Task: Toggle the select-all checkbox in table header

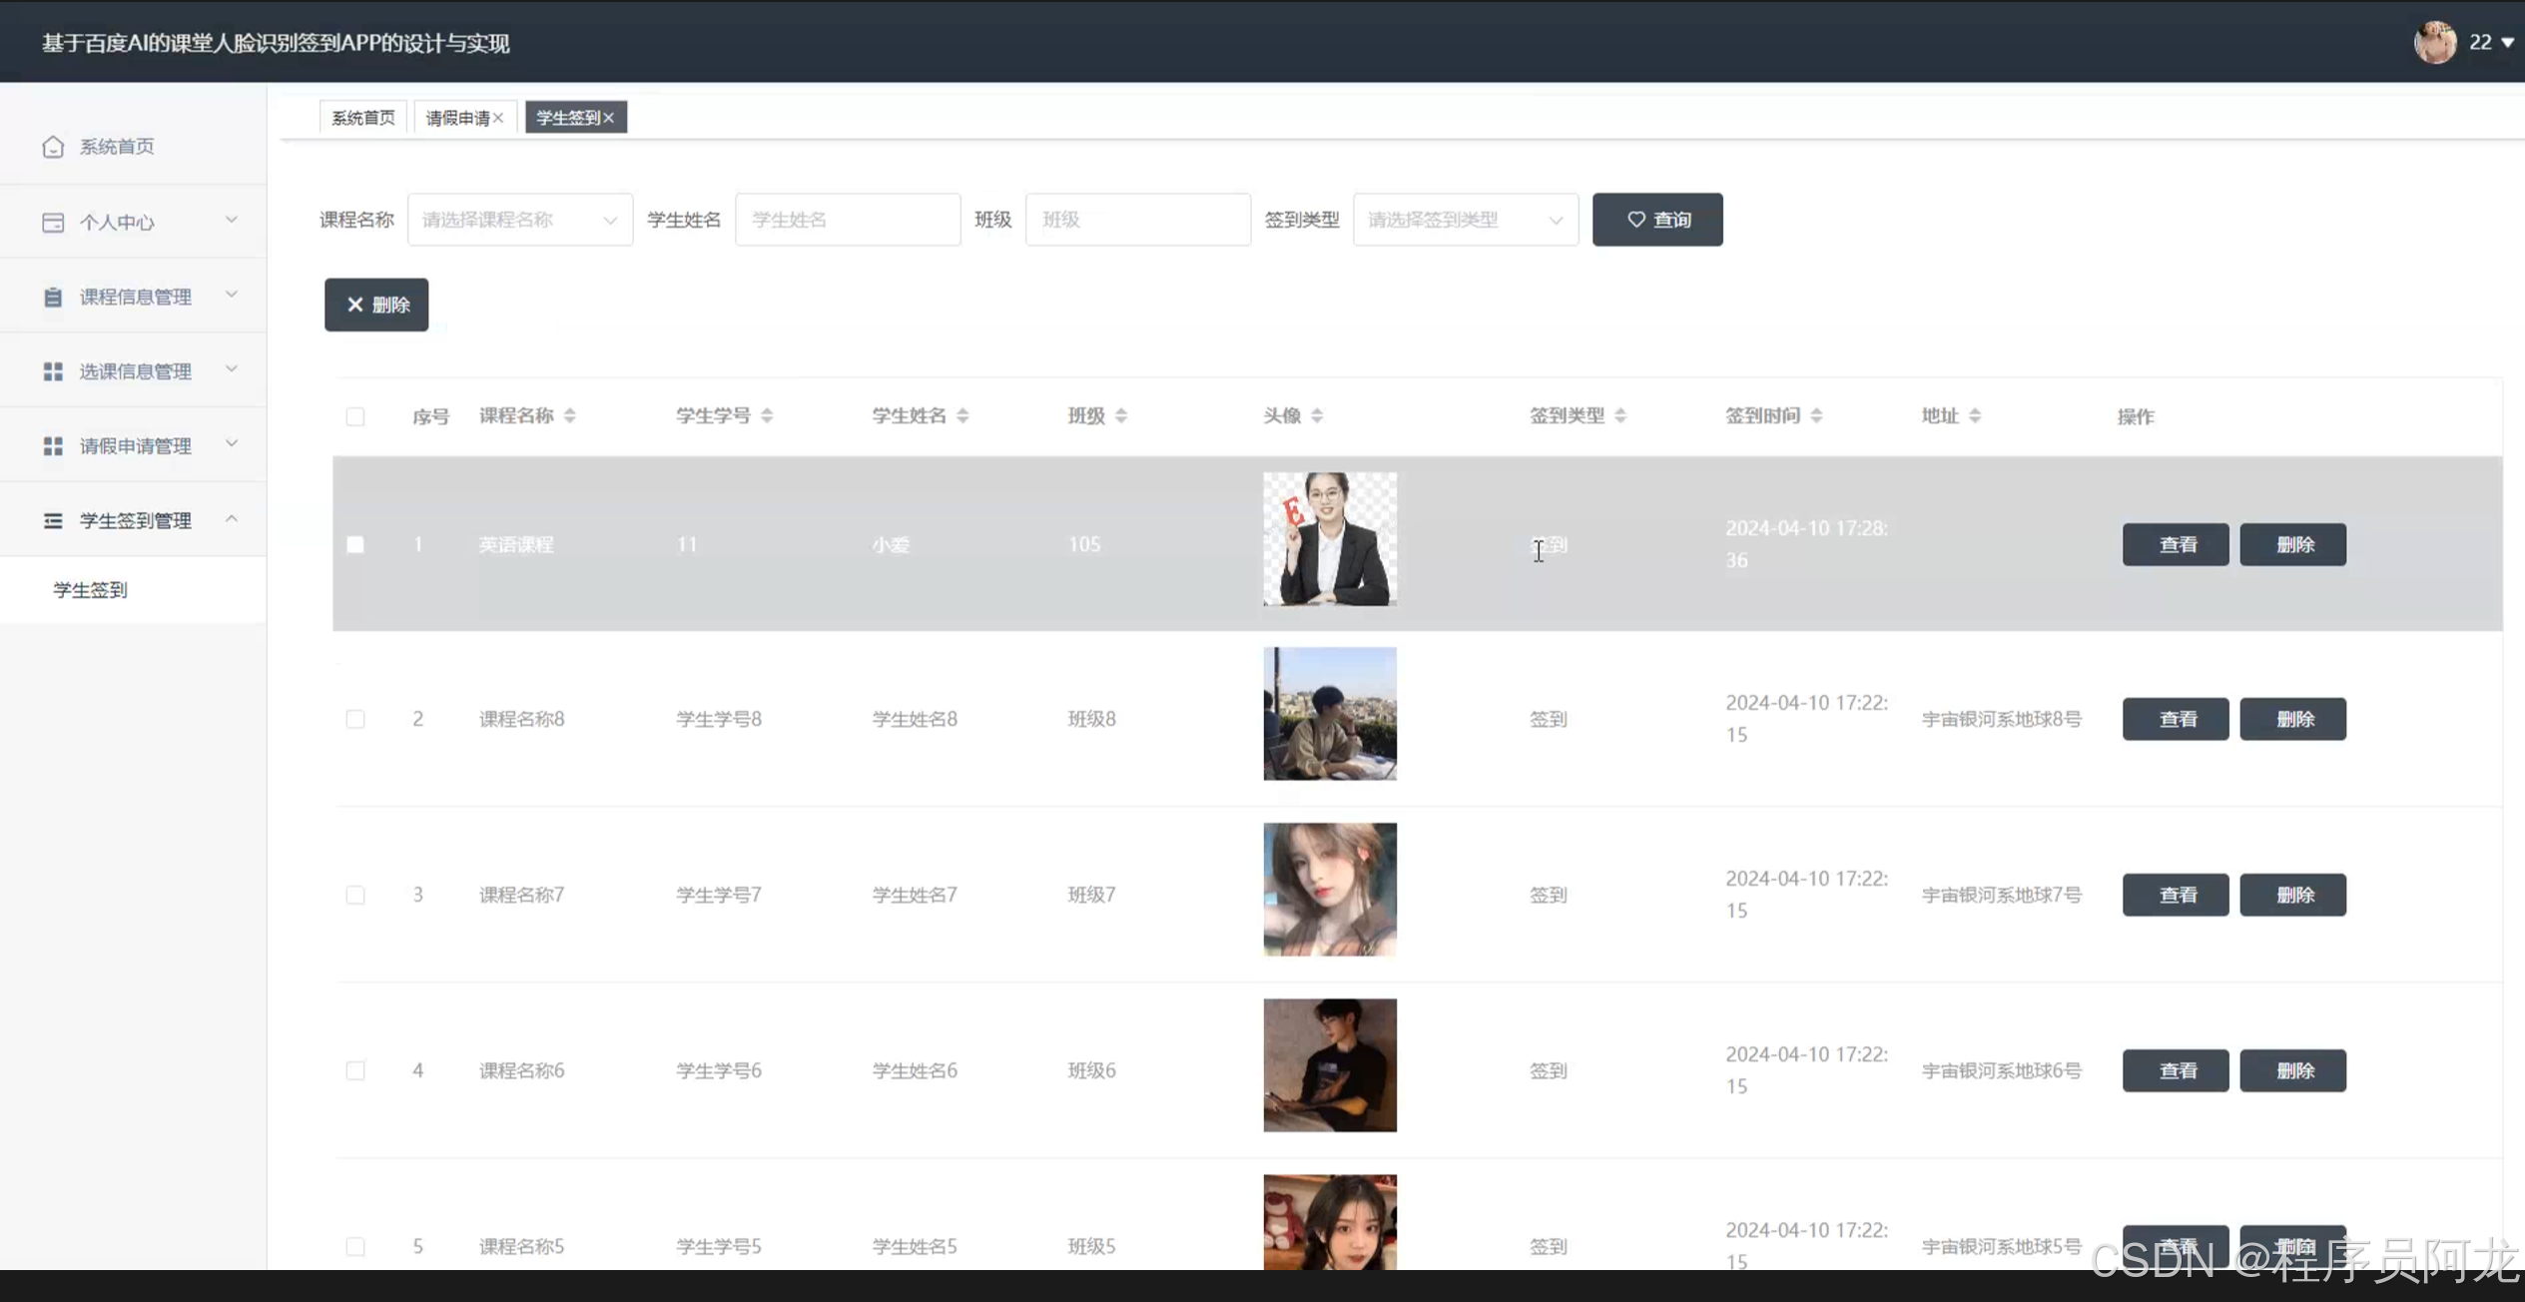Action: (355, 416)
